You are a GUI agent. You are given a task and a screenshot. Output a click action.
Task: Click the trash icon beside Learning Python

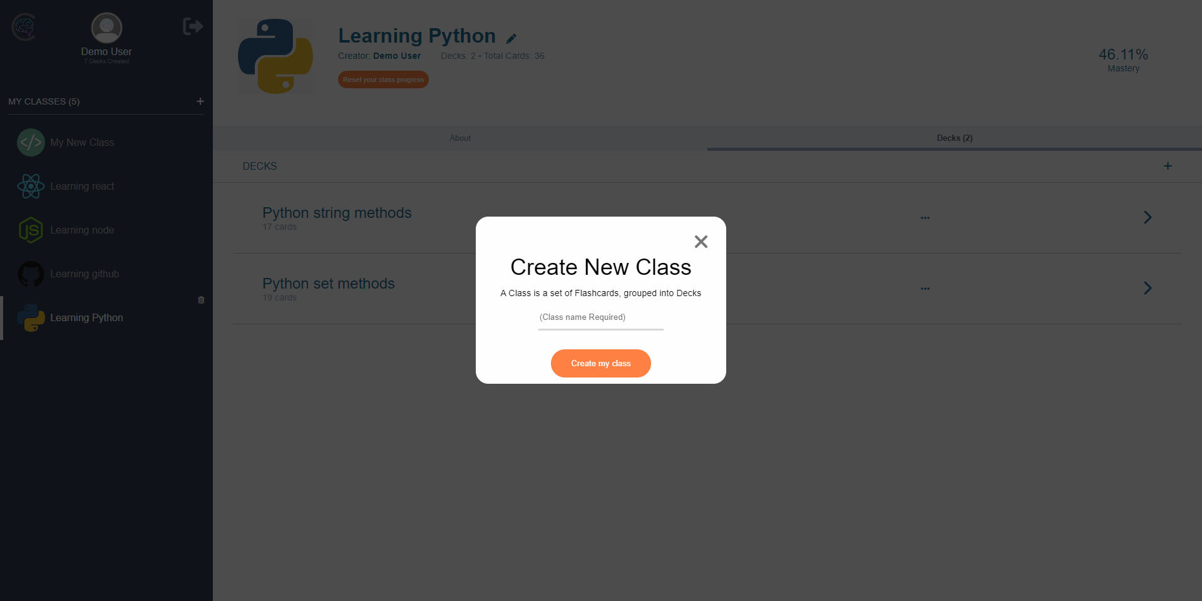click(200, 300)
